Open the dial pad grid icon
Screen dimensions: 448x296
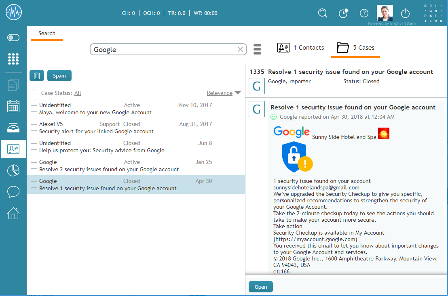(x=13, y=59)
